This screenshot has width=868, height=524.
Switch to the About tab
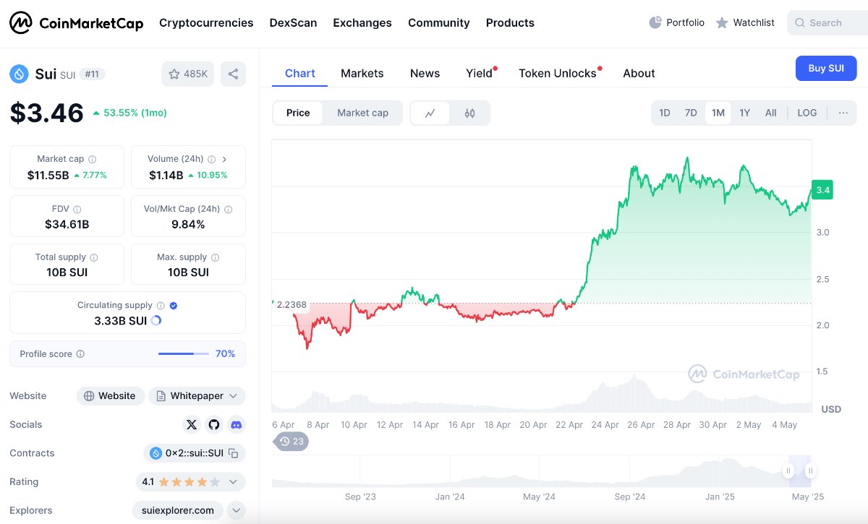coord(639,74)
